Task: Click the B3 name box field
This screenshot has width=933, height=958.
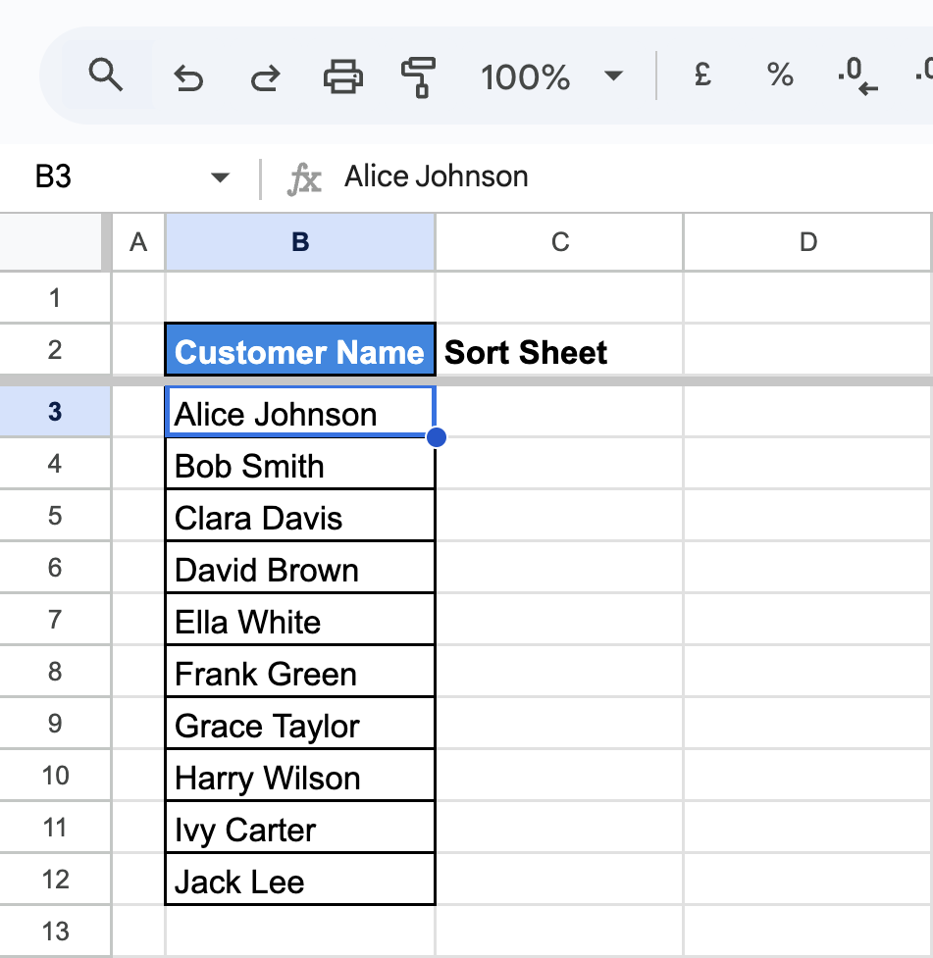Action: [x=123, y=177]
